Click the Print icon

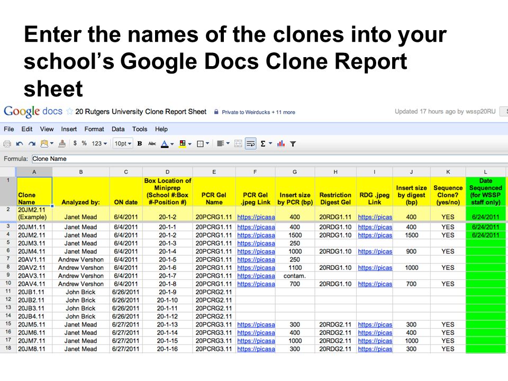tap(7, 143)
